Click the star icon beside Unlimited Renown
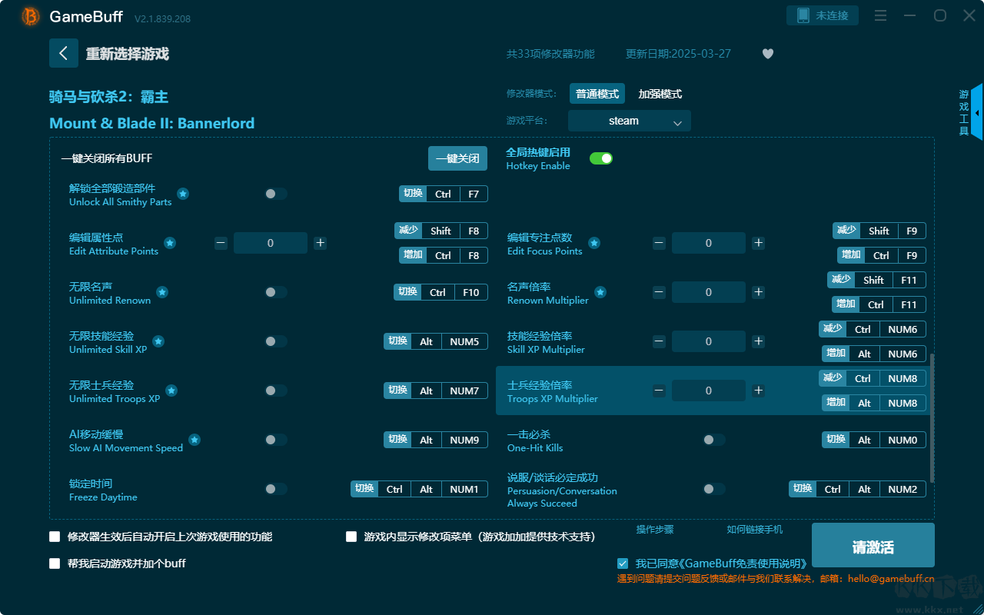 point(162,292)
